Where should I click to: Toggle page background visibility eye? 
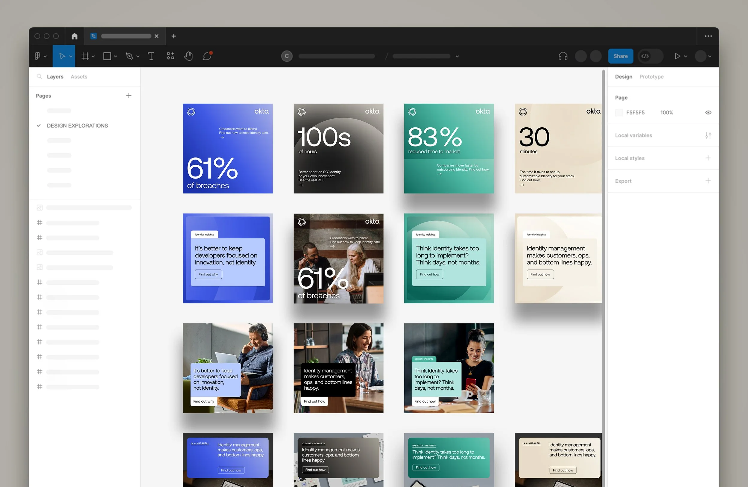click(708, 113)
